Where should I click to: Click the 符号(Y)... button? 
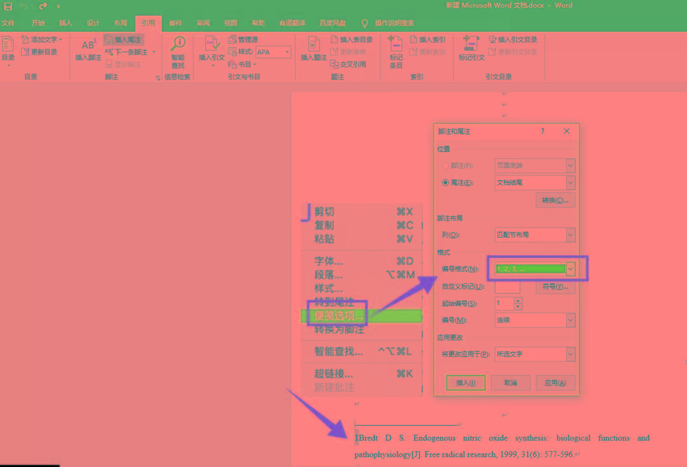[x=555, y=287]
